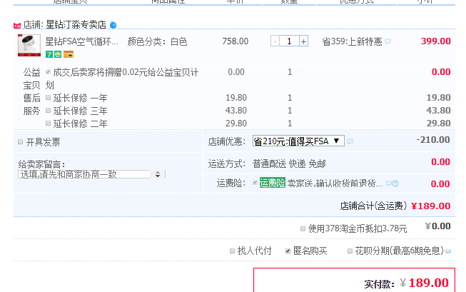Click the orange credit card payment icon
Screen dimensions: 466x292
coord(69,54)
